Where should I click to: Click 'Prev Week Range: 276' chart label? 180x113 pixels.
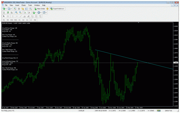tap(9, 50)
